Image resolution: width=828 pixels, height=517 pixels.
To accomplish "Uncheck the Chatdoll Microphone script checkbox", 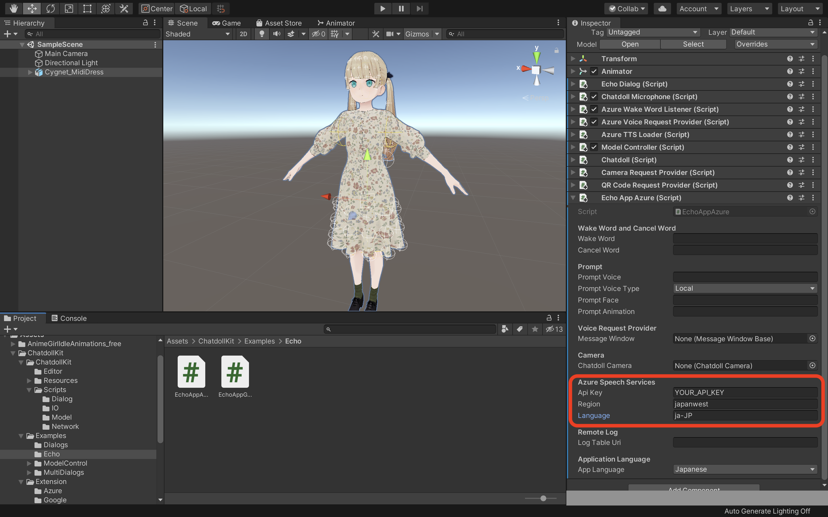I will click(x=594, y=97).
